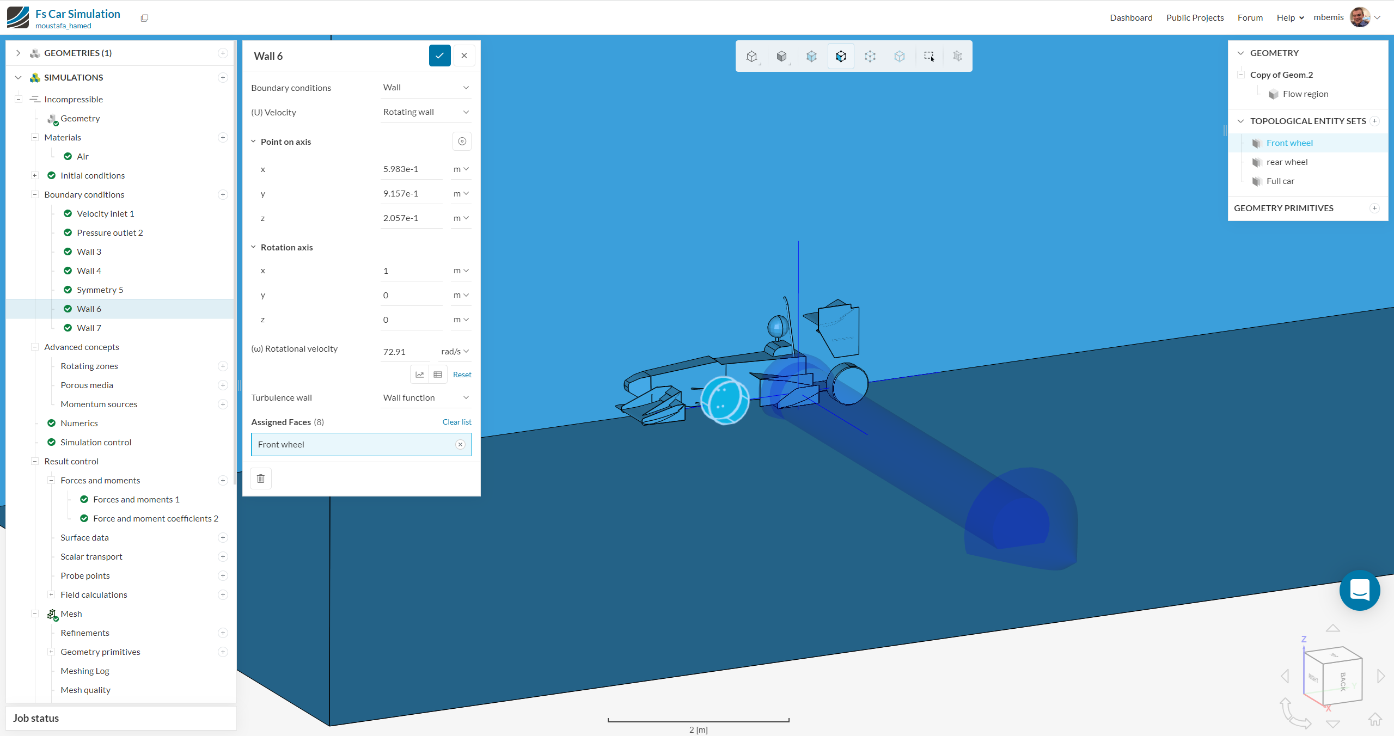Viewport: 1394px width, 736px height.
Task: Add a new boundary condition
Action: [x=223, y=195]
